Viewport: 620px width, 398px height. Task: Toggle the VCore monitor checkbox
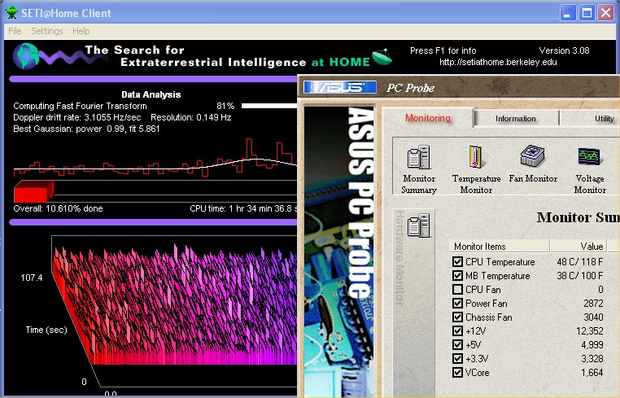(457, 372)
